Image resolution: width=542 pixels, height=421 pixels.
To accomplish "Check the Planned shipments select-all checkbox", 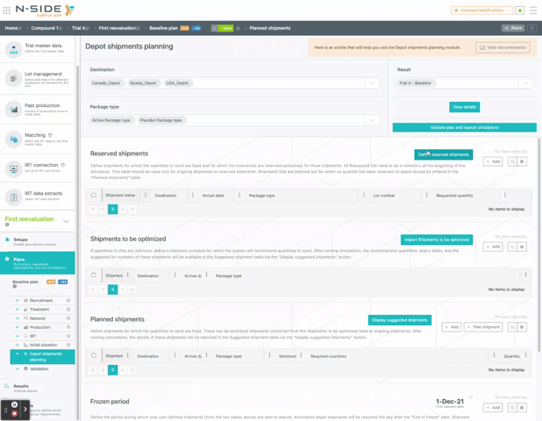I will [x=94, y=356].
